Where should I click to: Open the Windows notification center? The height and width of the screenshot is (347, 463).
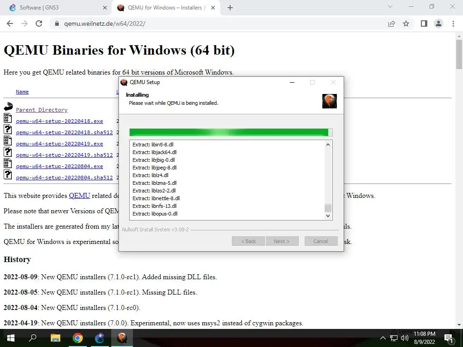[449, 338]
